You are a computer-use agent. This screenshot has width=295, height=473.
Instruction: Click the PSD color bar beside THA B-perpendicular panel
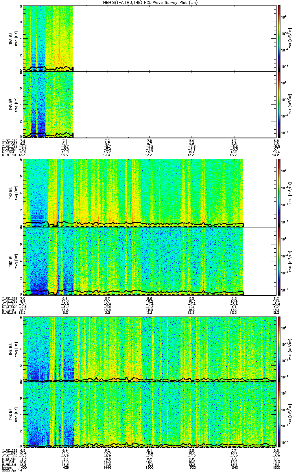(279, 38)
